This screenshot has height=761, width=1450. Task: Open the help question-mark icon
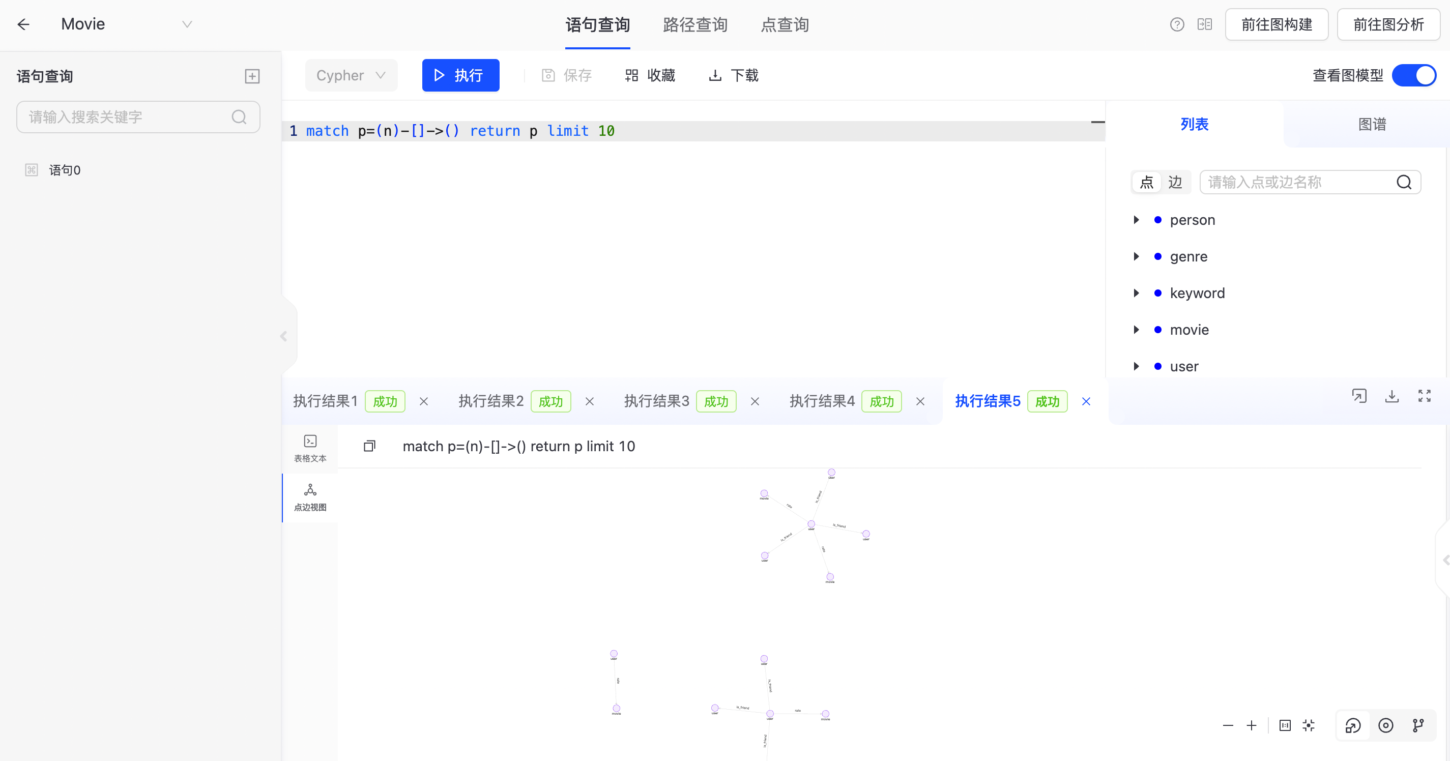pyautogui.click(x=1176, y=25)
